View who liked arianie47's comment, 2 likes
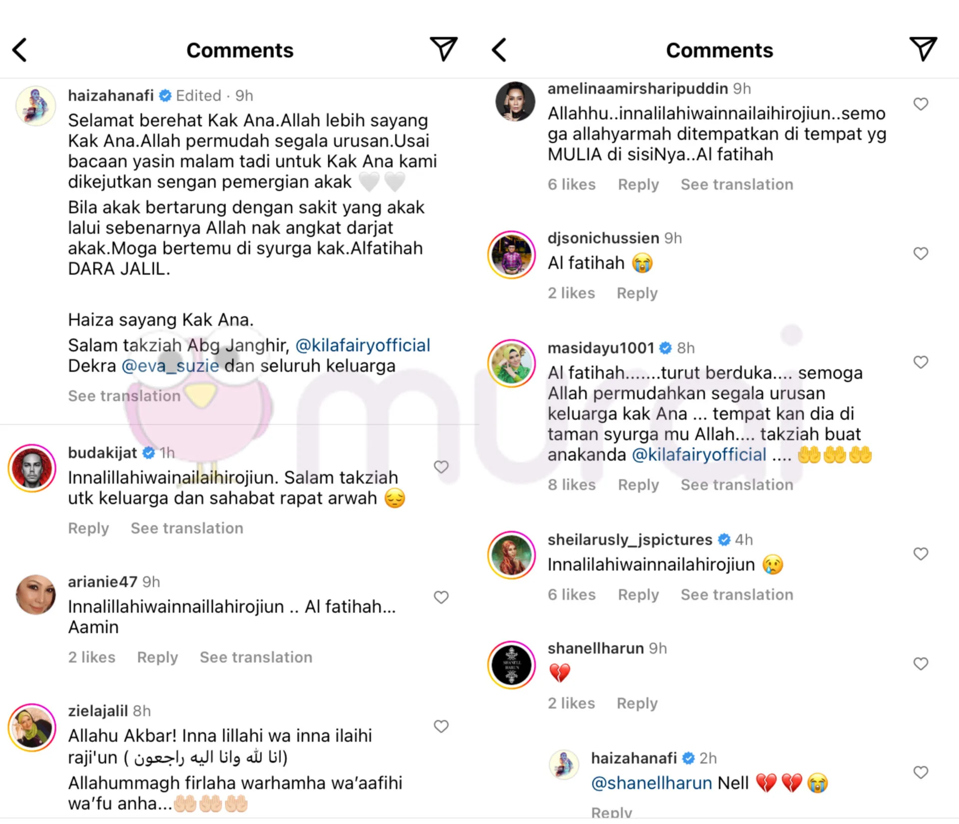The width and height of the screenshot is (959, 824). (x=92, y=657)
